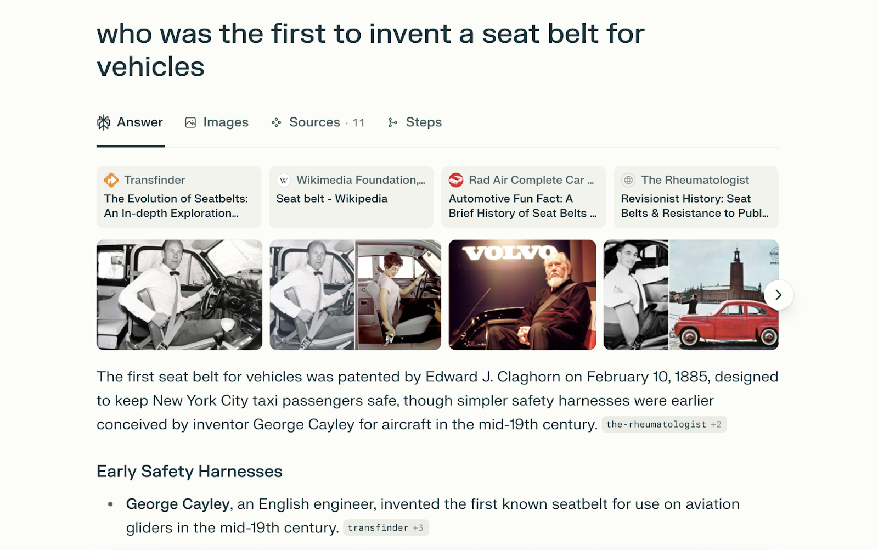Image resolution: width=878 pixels, height=550 pixels.
Task: Click the Steps branch icon
Action: [393, 122]
